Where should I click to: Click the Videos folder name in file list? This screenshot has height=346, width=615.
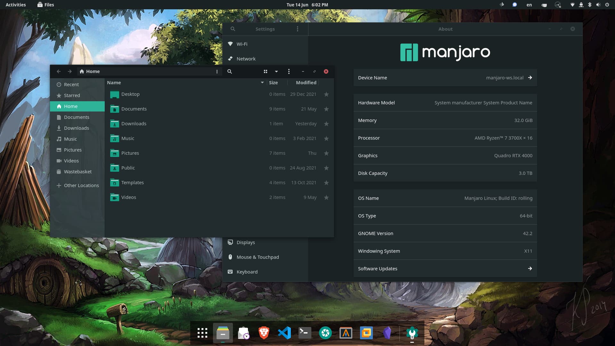[x=129, y=197]
